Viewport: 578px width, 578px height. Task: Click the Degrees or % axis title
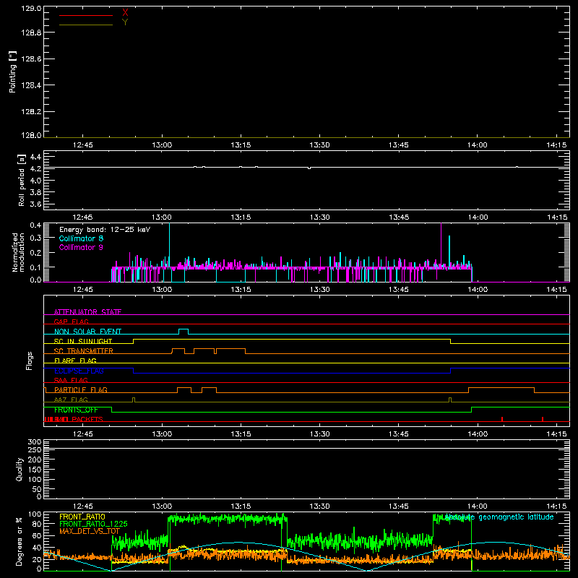tap(20, 541)
